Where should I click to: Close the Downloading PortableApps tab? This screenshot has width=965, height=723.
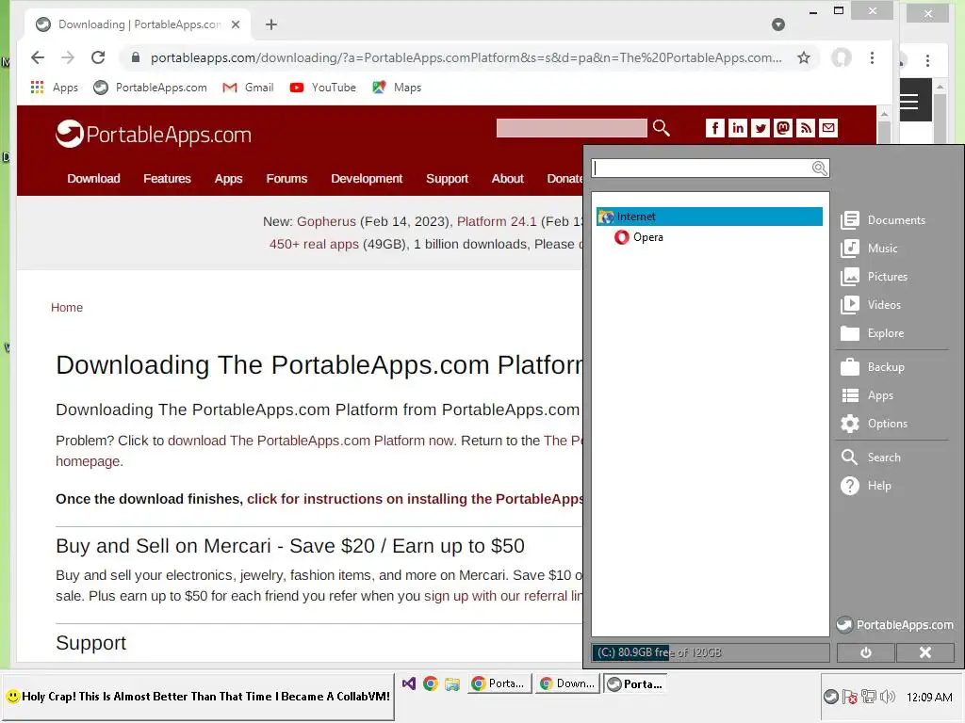(236, 24)
